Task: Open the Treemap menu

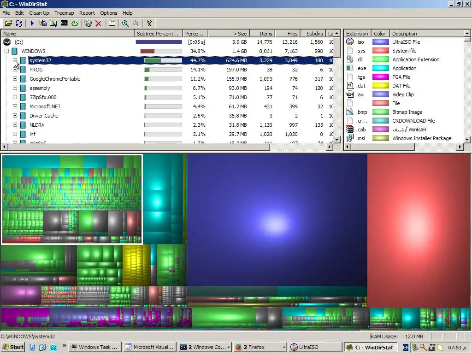Action: [x=64, y=13]
